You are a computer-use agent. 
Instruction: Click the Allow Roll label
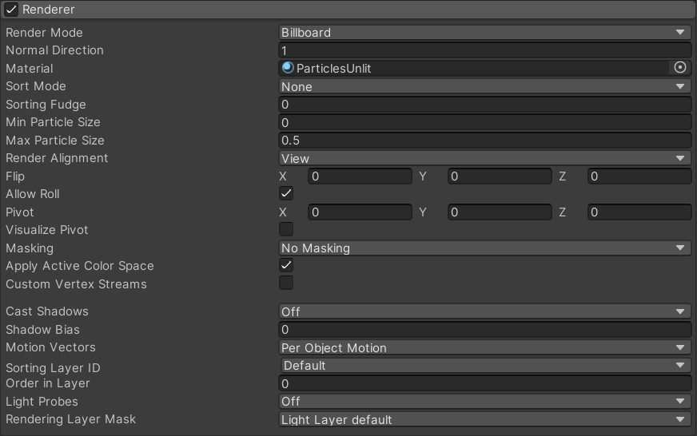tap(33, 194)
